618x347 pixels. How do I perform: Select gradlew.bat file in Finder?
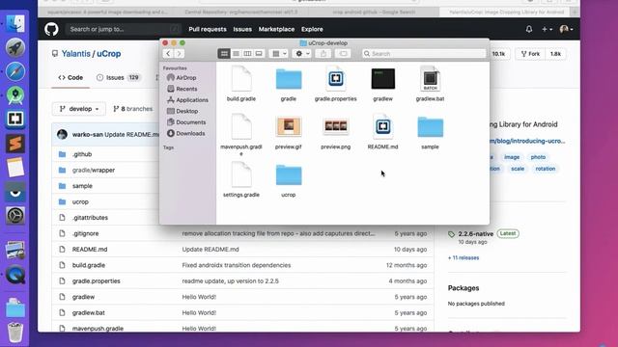coord(430,84)
